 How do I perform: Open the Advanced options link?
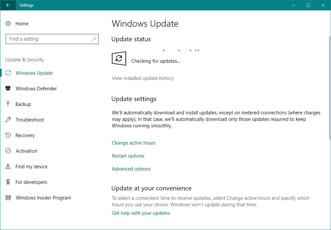(x=131, y=169)
